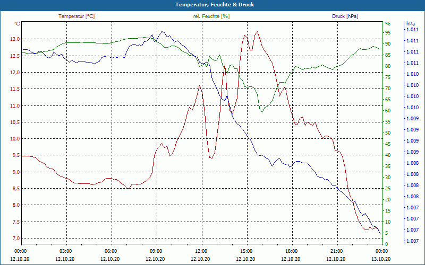Click the '11,5' temperature axis tick
425x265 pixels.
(x=15, y=89)
